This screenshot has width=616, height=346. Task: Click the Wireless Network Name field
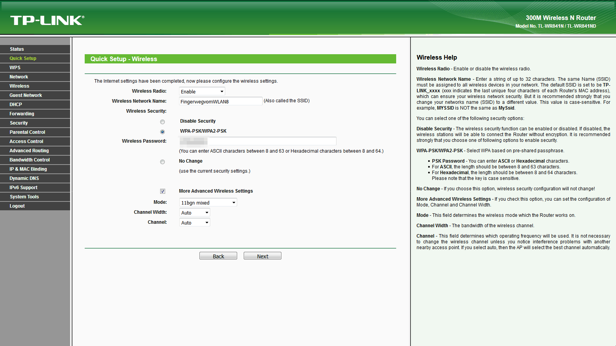tap(221, 101)
